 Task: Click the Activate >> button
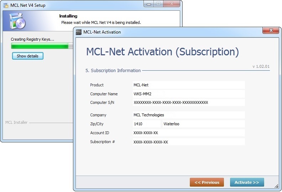click(x=247, y=182)
